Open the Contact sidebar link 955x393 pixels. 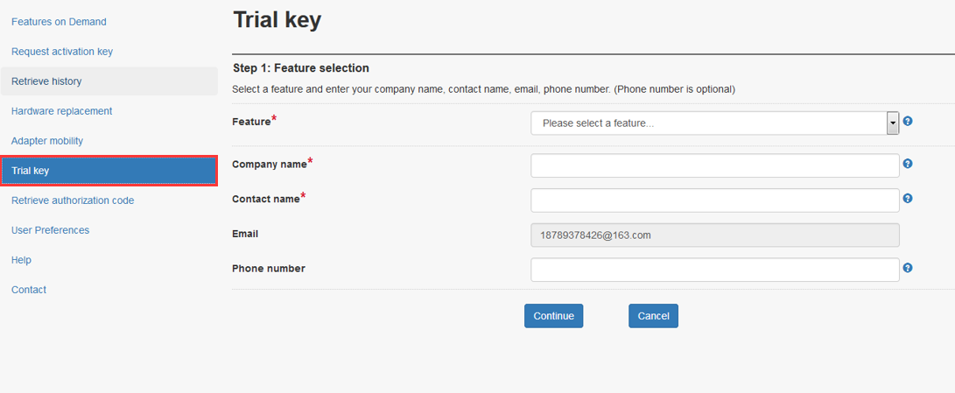click(29, 290)
